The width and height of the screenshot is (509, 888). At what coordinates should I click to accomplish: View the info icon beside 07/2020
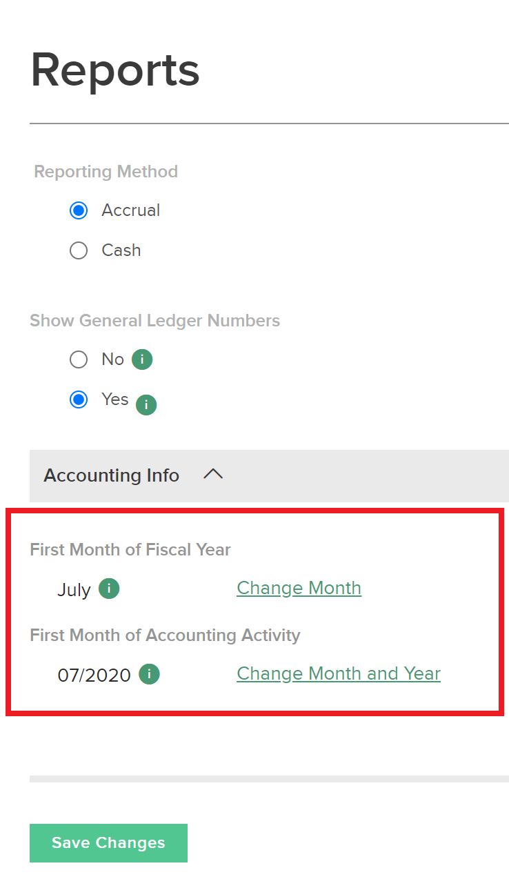click(x=148, y=673)
